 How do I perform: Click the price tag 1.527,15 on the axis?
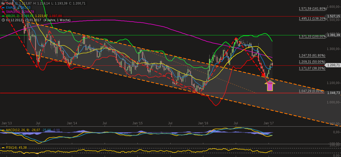click(x=333, y=16)
